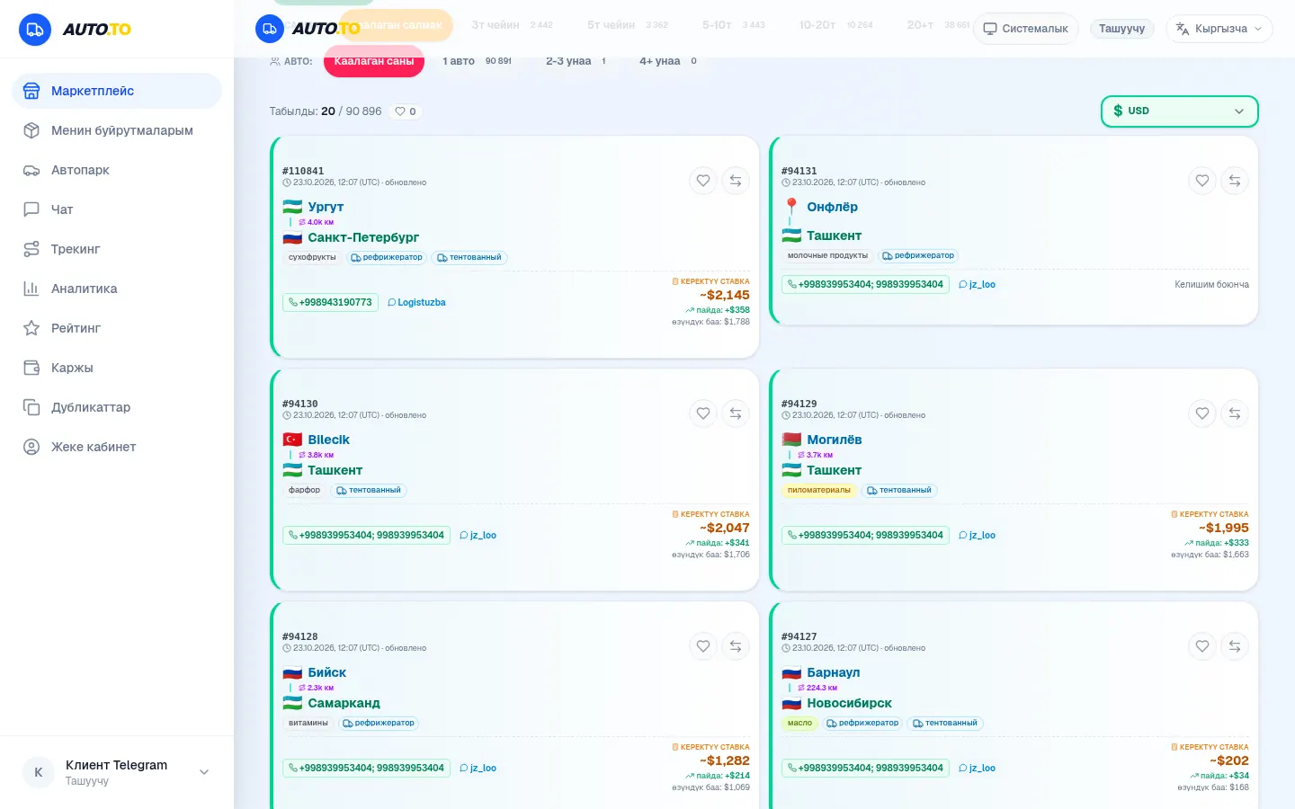Viewport: 1295px width, 809px height.
Task: Choose the '4+ унаа' filter
Action: coord(668,61)
